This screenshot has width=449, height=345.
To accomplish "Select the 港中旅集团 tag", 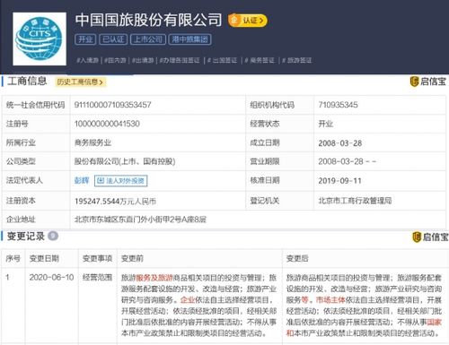I will coord(190,39).
